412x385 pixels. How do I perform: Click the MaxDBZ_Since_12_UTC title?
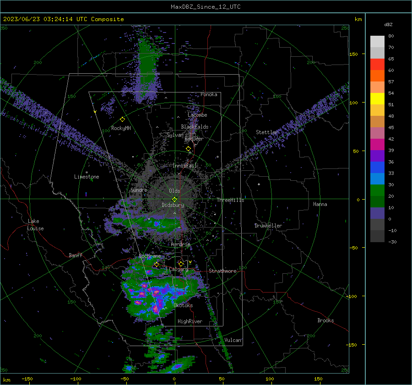point(206,7)
